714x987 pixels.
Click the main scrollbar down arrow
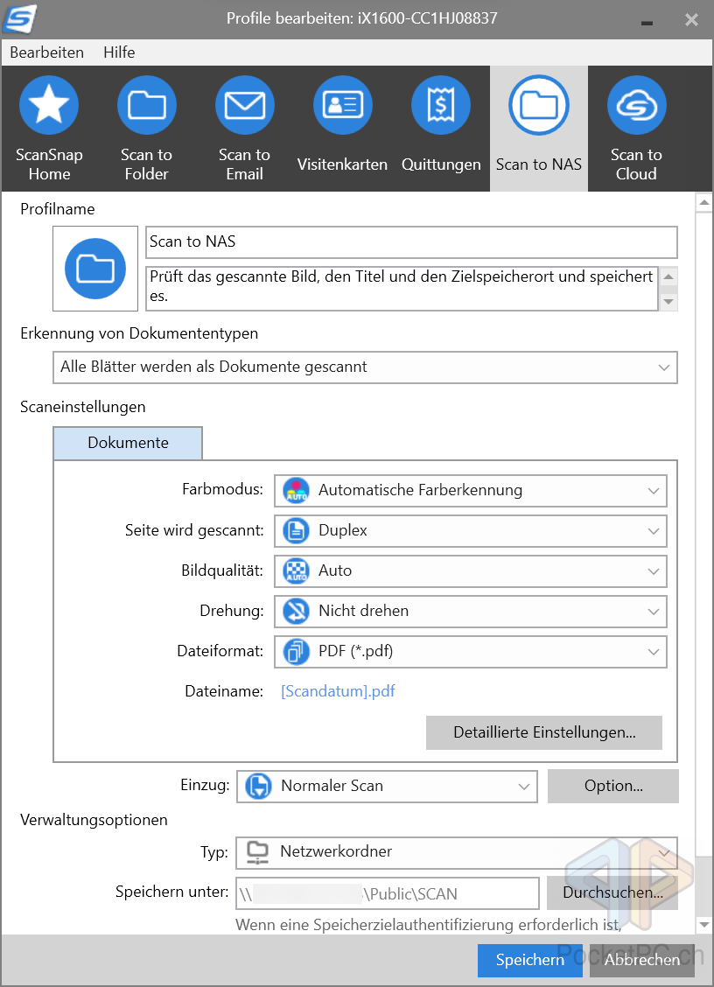[703, 925]
